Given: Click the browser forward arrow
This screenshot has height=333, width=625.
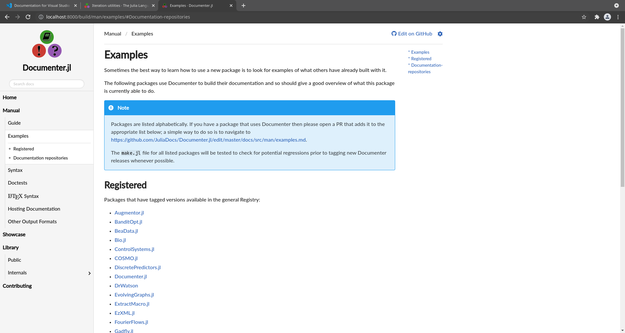Looking at the screenshot, I should point(18,17).
